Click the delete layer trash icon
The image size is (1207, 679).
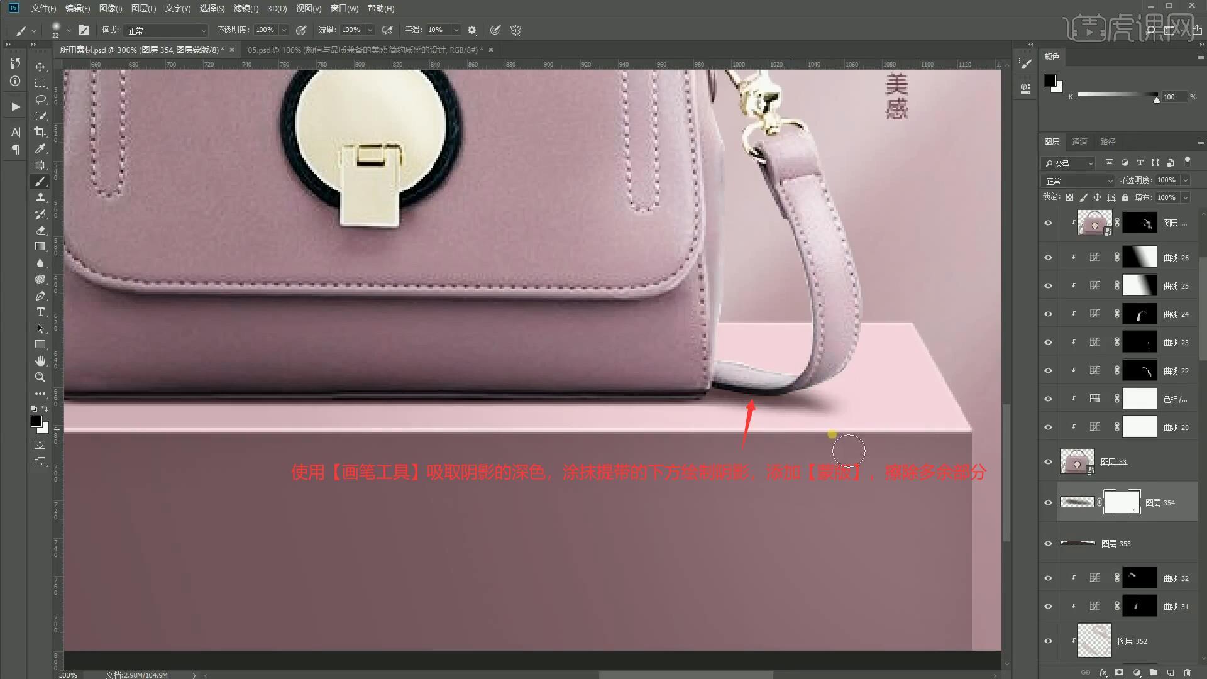pos(1187,673)
